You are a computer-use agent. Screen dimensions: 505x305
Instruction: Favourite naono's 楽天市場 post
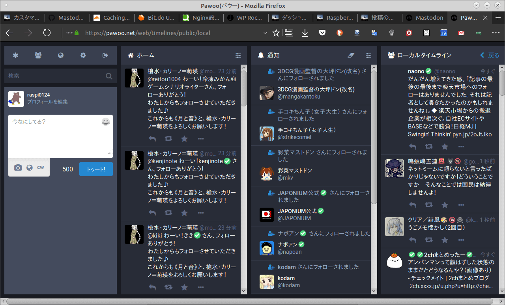coord(445,147)
